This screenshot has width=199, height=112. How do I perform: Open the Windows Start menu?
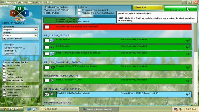(x=12, y=109)
